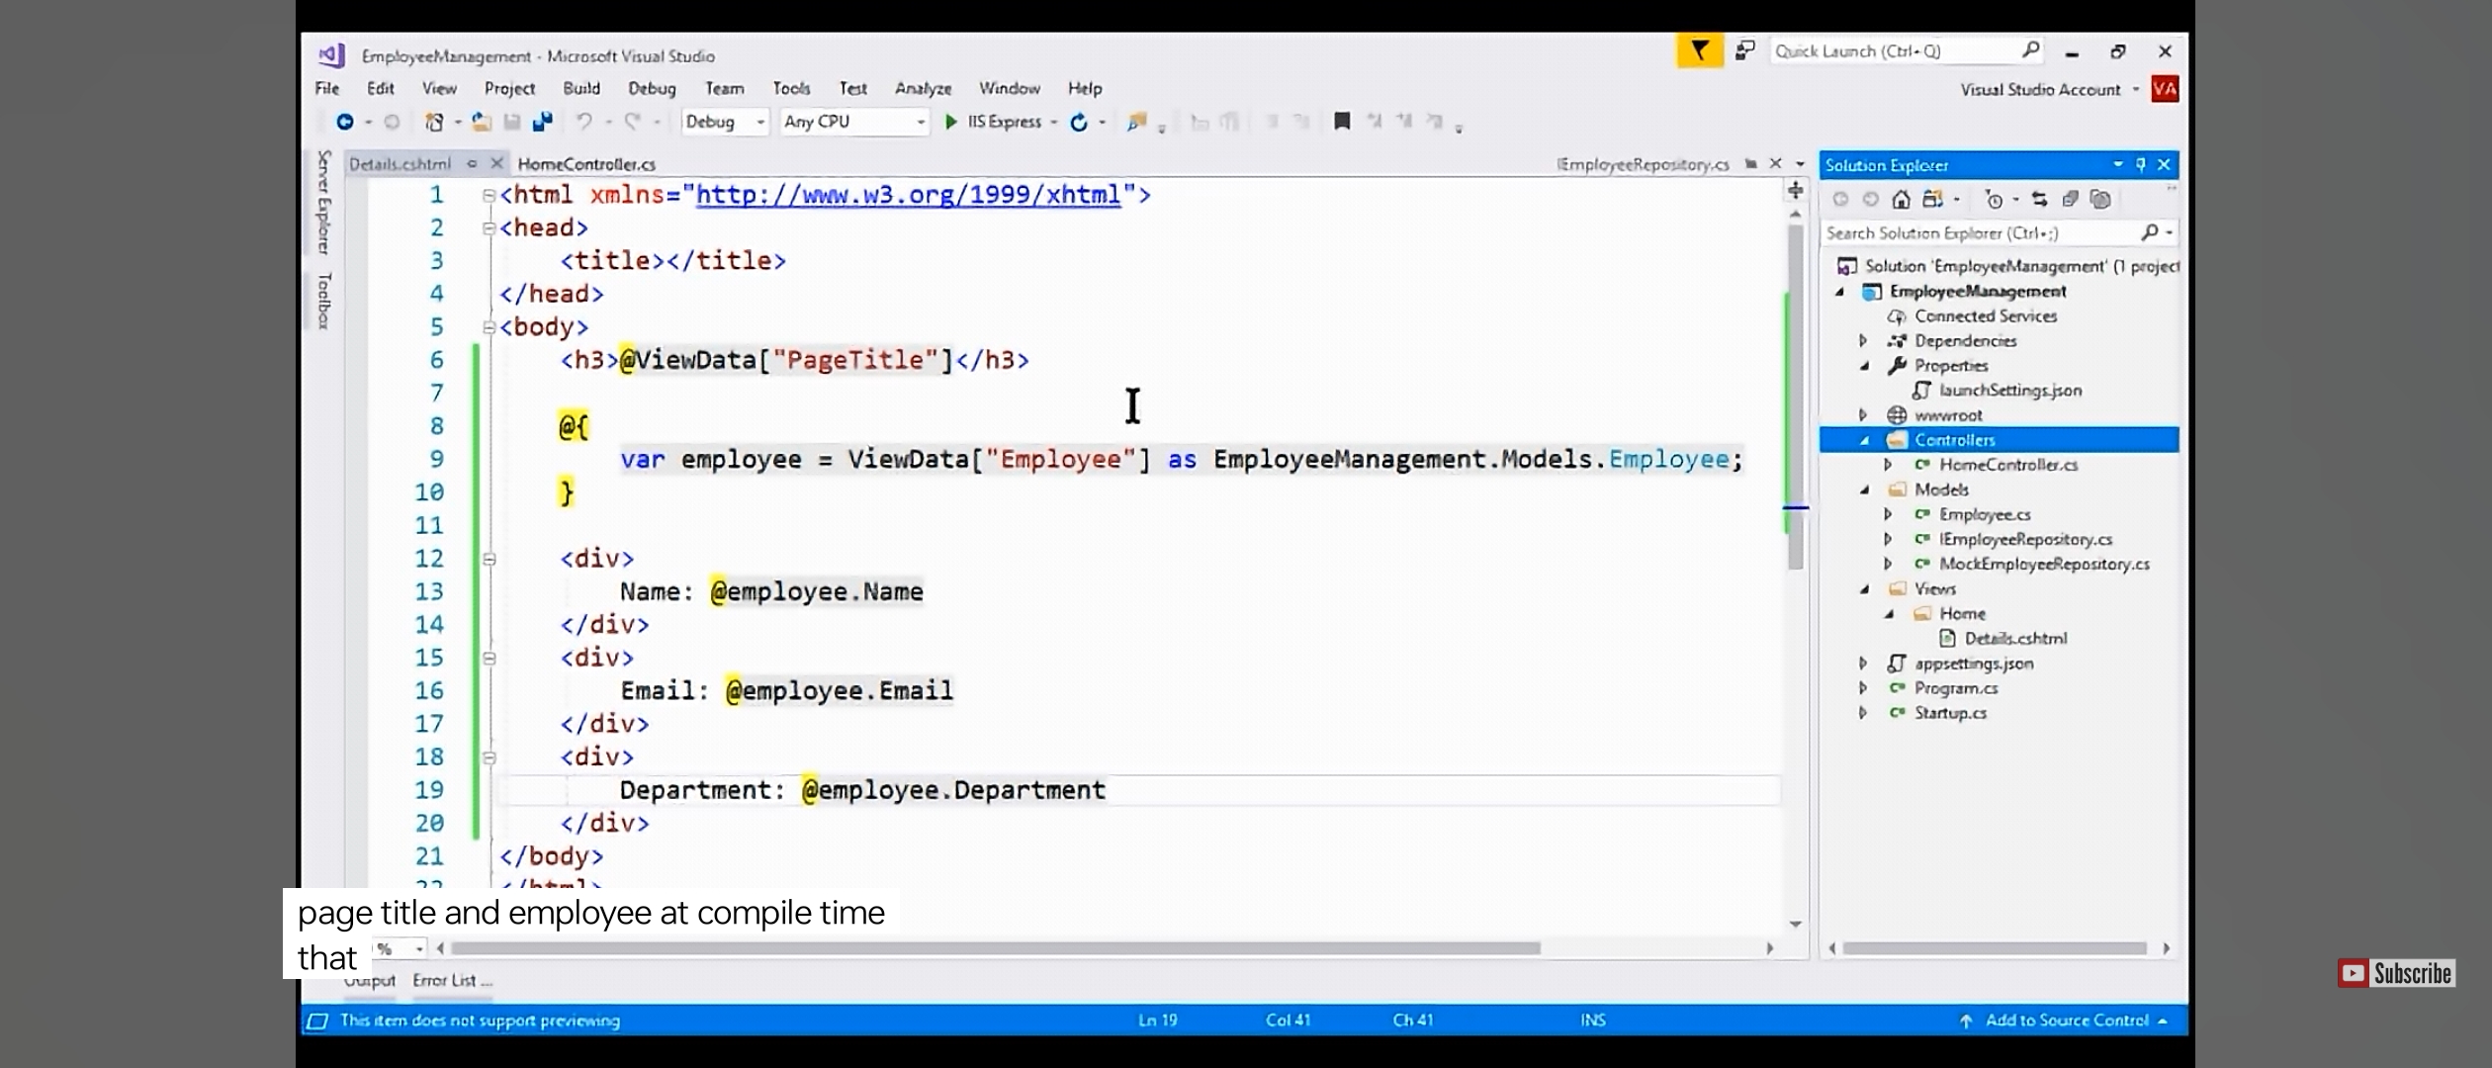The image size is (2492, 1068).
Task: Open the Visual Studio Account link
Action: 2040,90
